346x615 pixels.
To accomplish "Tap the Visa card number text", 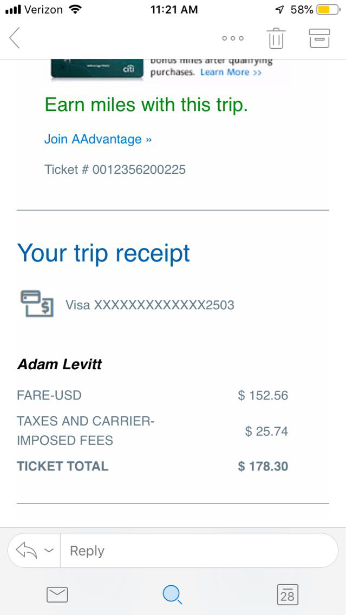I will (150, 305).
